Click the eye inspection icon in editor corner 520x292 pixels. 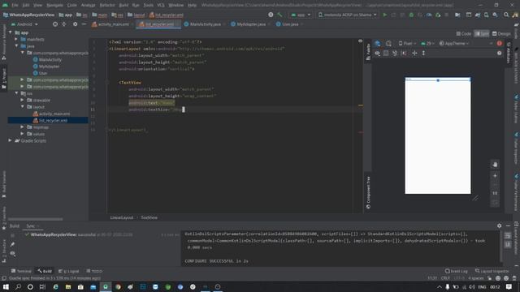click(x=360, y=41)
